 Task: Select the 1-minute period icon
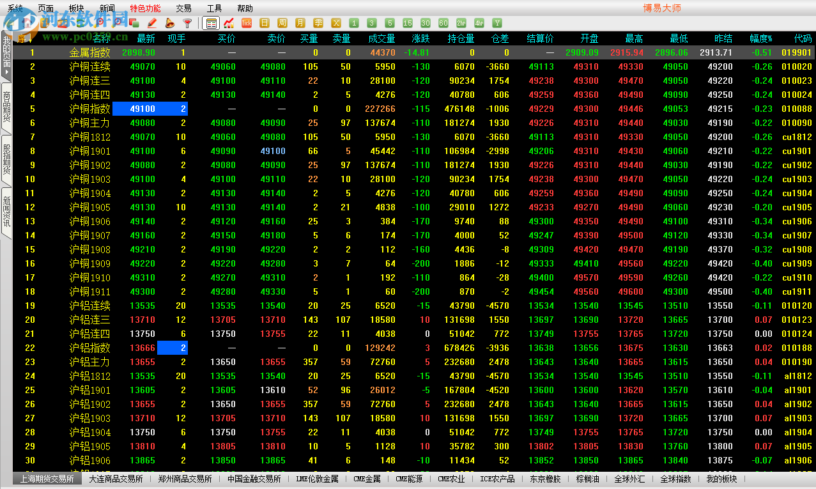click(354, 23)
